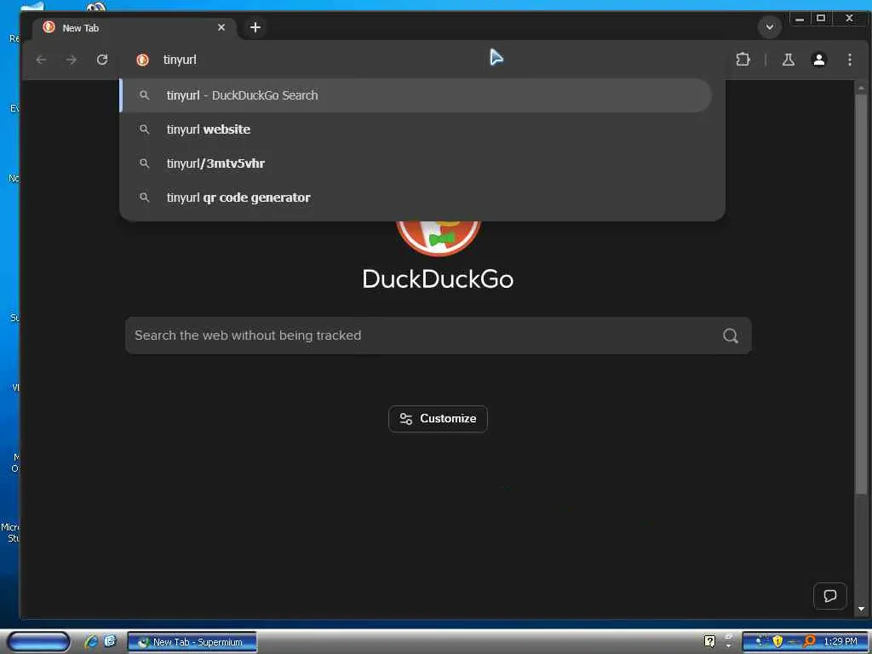Click the yellow security shield tray icon
Screen dimensions: 872x654
tap(777, 641)
